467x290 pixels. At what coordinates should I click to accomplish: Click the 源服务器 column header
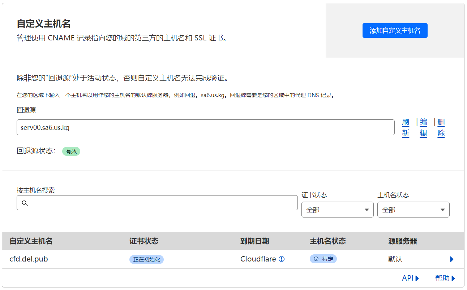pyautogui.click(x=403, y=241)
